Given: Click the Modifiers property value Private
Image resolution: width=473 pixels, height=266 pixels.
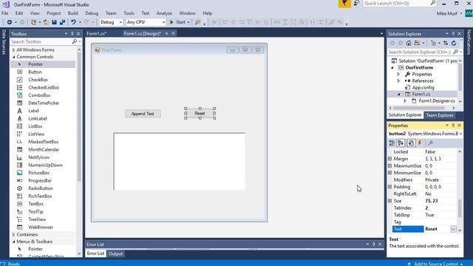Looking at the screenshot, I should [440, 180].
